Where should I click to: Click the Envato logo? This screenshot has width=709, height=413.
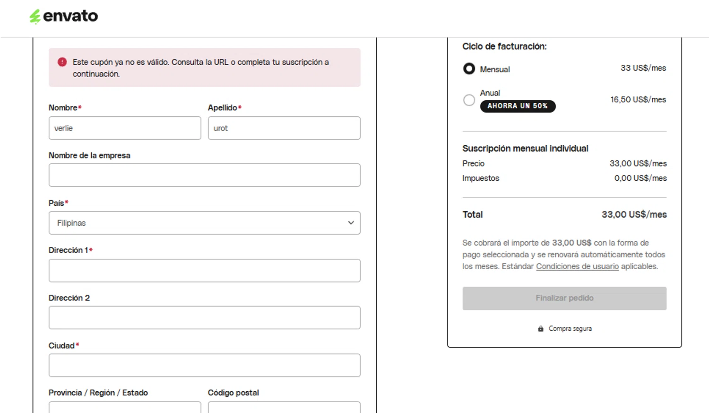point(64,16)
